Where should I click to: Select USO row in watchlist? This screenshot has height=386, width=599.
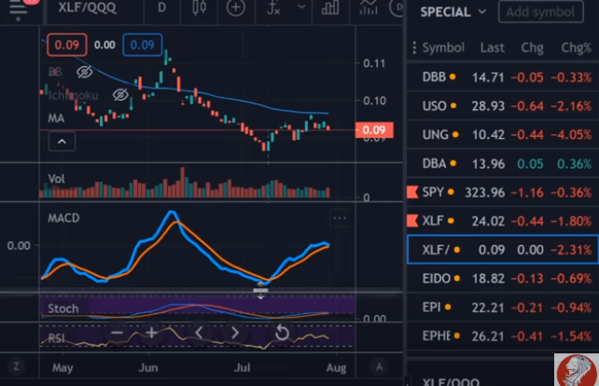point(503,105)
